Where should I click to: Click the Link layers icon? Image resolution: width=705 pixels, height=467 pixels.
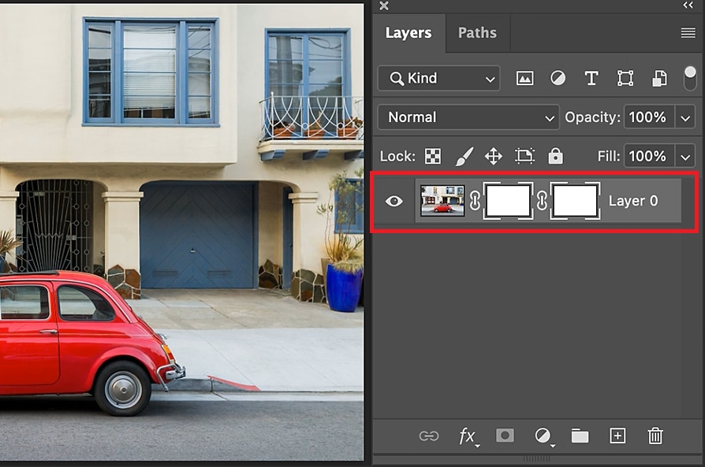tap(428, 436)
